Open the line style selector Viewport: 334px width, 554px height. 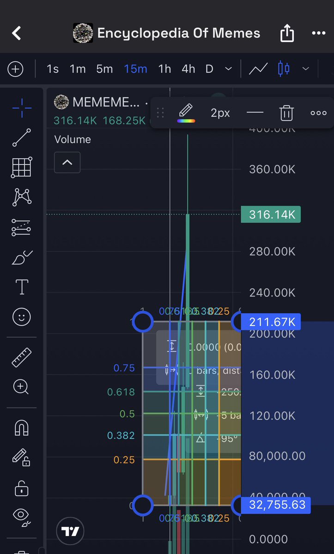coord(255,113)
